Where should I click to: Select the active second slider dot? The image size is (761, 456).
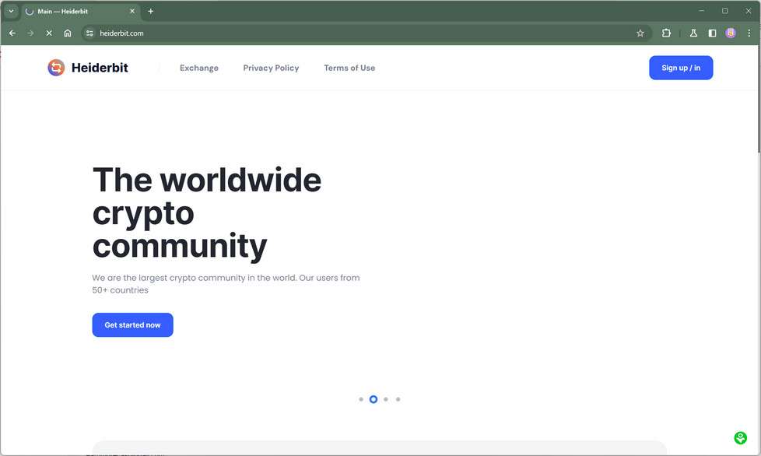tap(373, 399)
